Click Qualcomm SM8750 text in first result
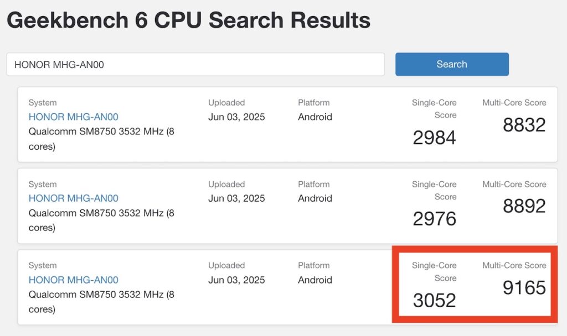The image size is (567, 336). [x=102, y=139]
